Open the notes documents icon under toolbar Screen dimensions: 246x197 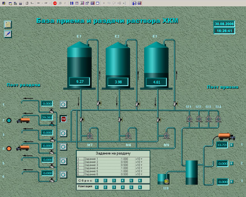pyautogui.click(x=8, y=24)
